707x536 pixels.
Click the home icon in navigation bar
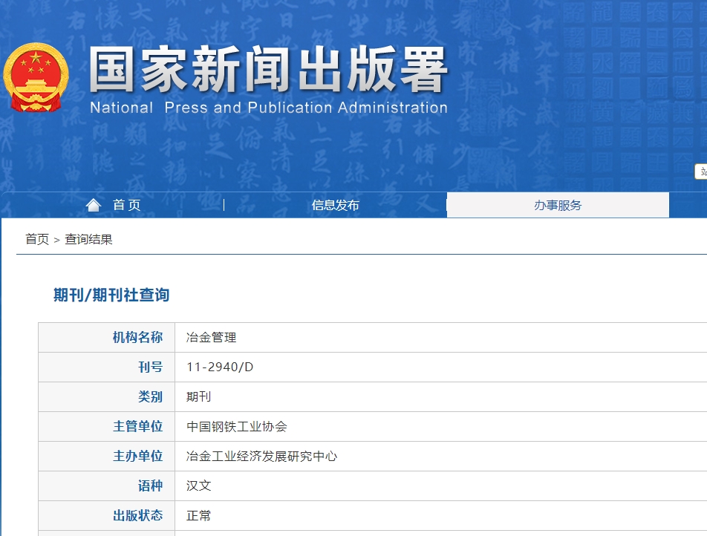click(x=94, y=205)
